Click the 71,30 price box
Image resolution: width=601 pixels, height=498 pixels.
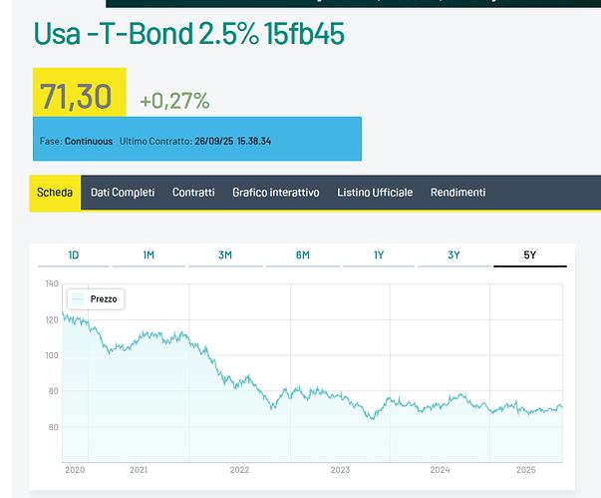coord(79,97)
